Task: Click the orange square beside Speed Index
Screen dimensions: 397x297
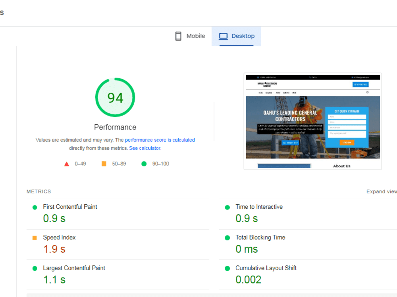Action: point(35,238)
